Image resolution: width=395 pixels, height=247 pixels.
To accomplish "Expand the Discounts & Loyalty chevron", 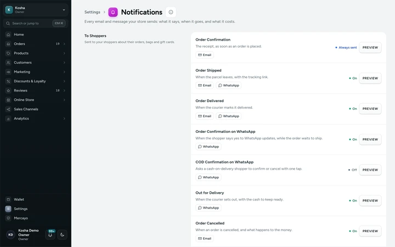I will click(64, 81).
